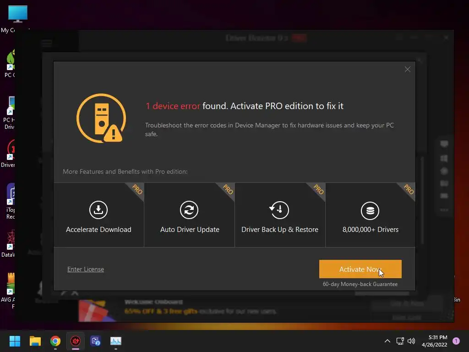The image size is (469, 352).
Task: Click Driver Booster taskbar icon
Action: point(76,341)
